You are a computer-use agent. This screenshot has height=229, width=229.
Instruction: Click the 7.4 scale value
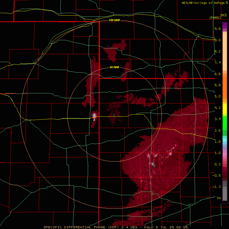tap(218, 63)
